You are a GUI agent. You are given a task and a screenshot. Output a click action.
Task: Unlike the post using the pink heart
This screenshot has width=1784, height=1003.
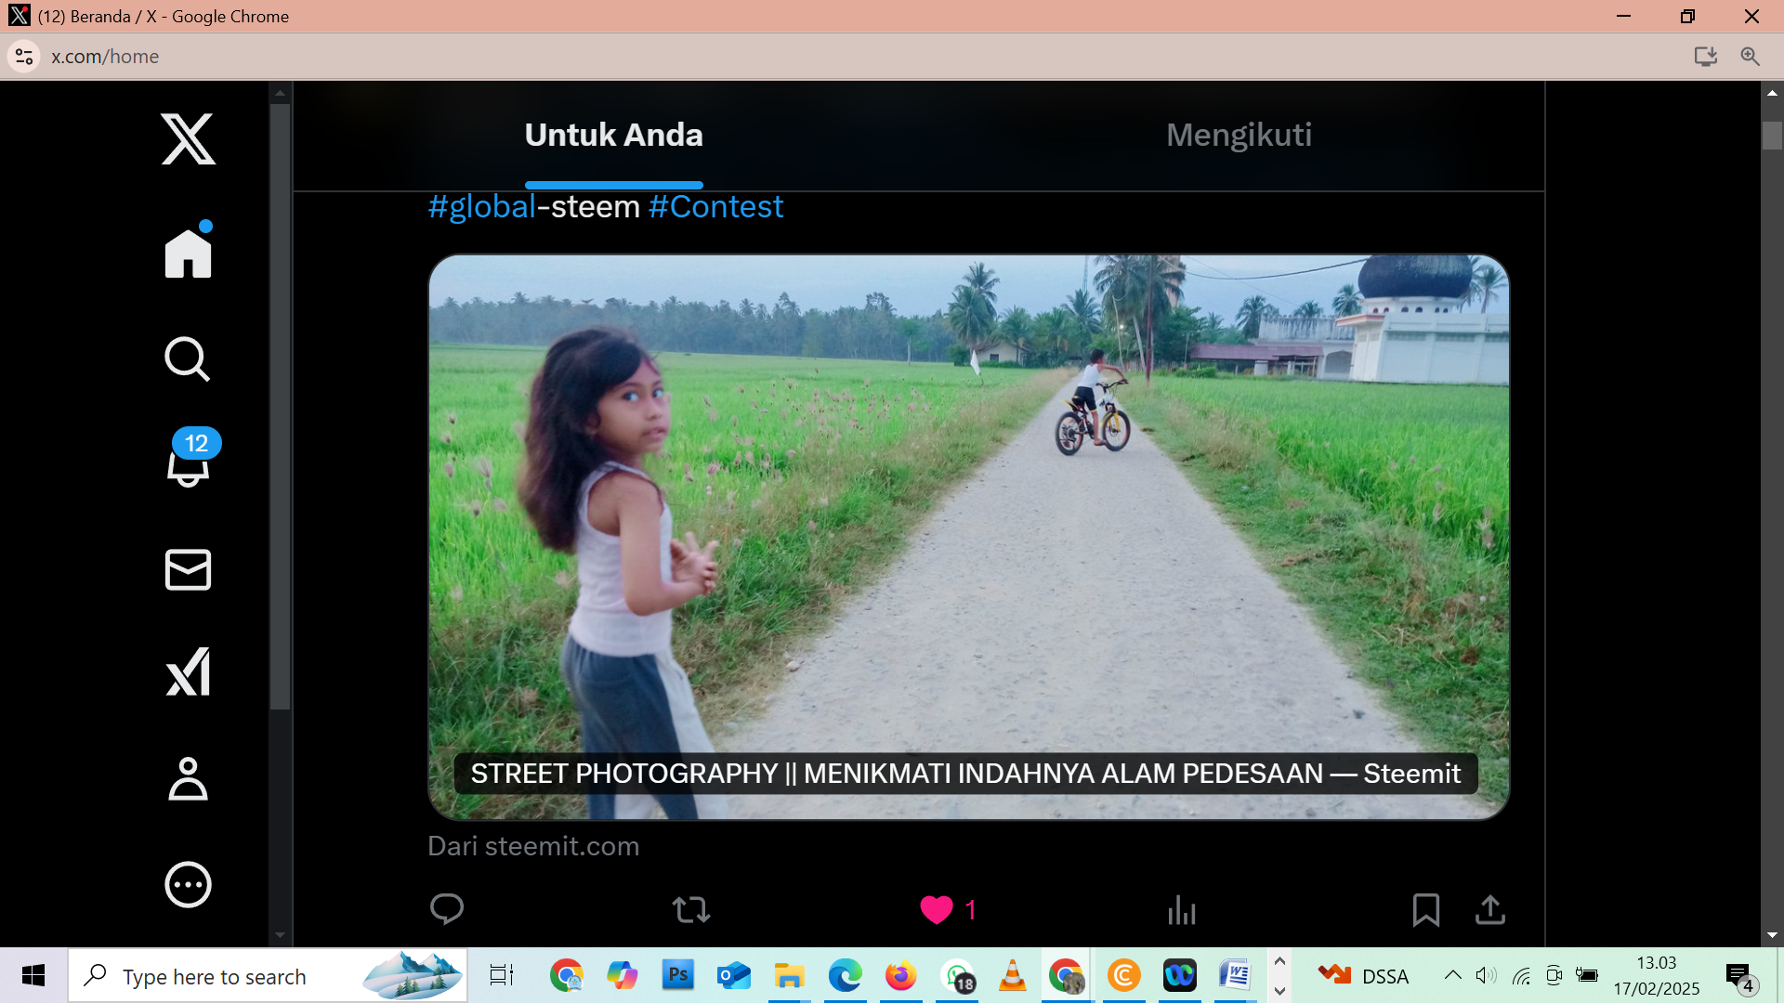(x=936, y=909)
